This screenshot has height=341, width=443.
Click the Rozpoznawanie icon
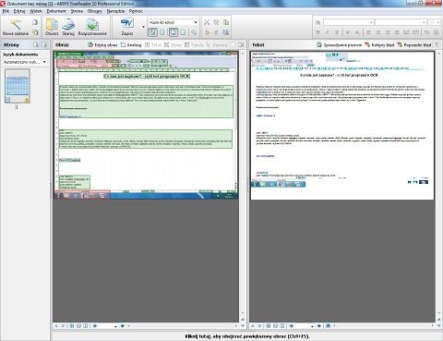pos(92,24)
